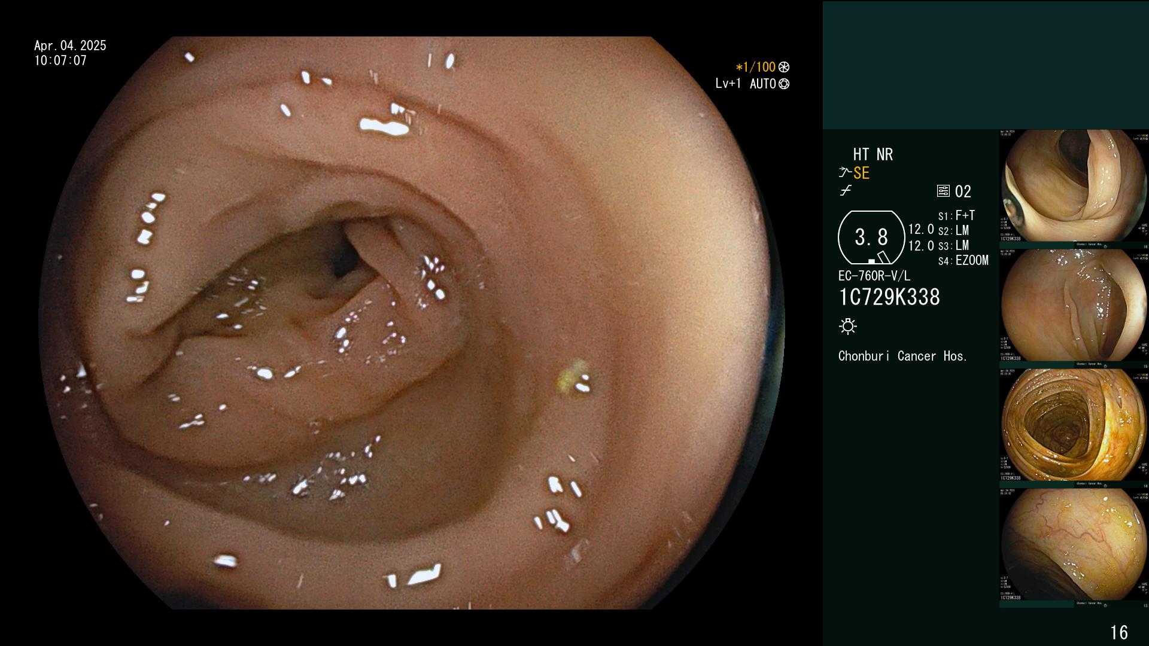This screenshot has height=646, width=1149.
Task: Click the S4: EZOOM switch assignment
Action: (x=963, y=261)
